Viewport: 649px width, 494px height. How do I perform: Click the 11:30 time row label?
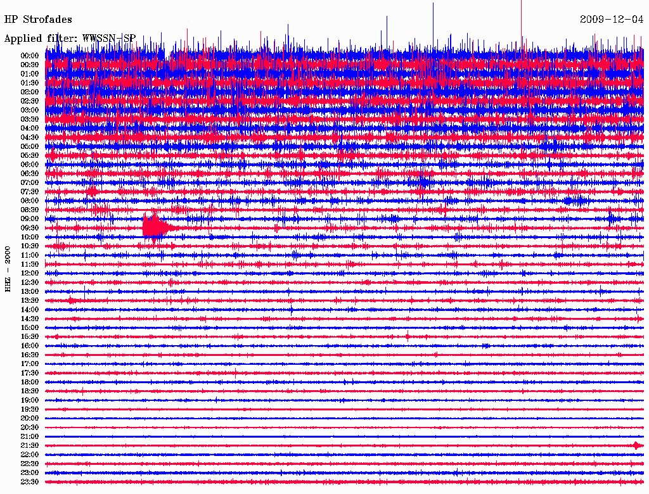pyautogui.click(x=30, y=264)
